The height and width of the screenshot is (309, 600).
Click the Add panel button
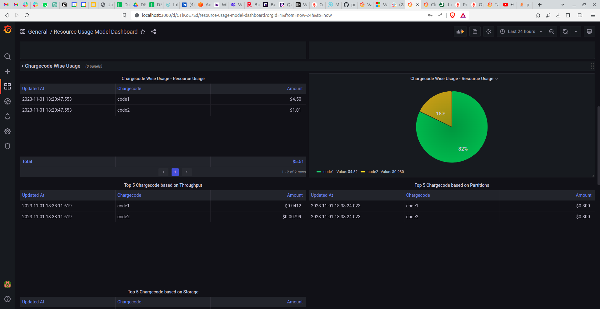click(x=460, y=31)
